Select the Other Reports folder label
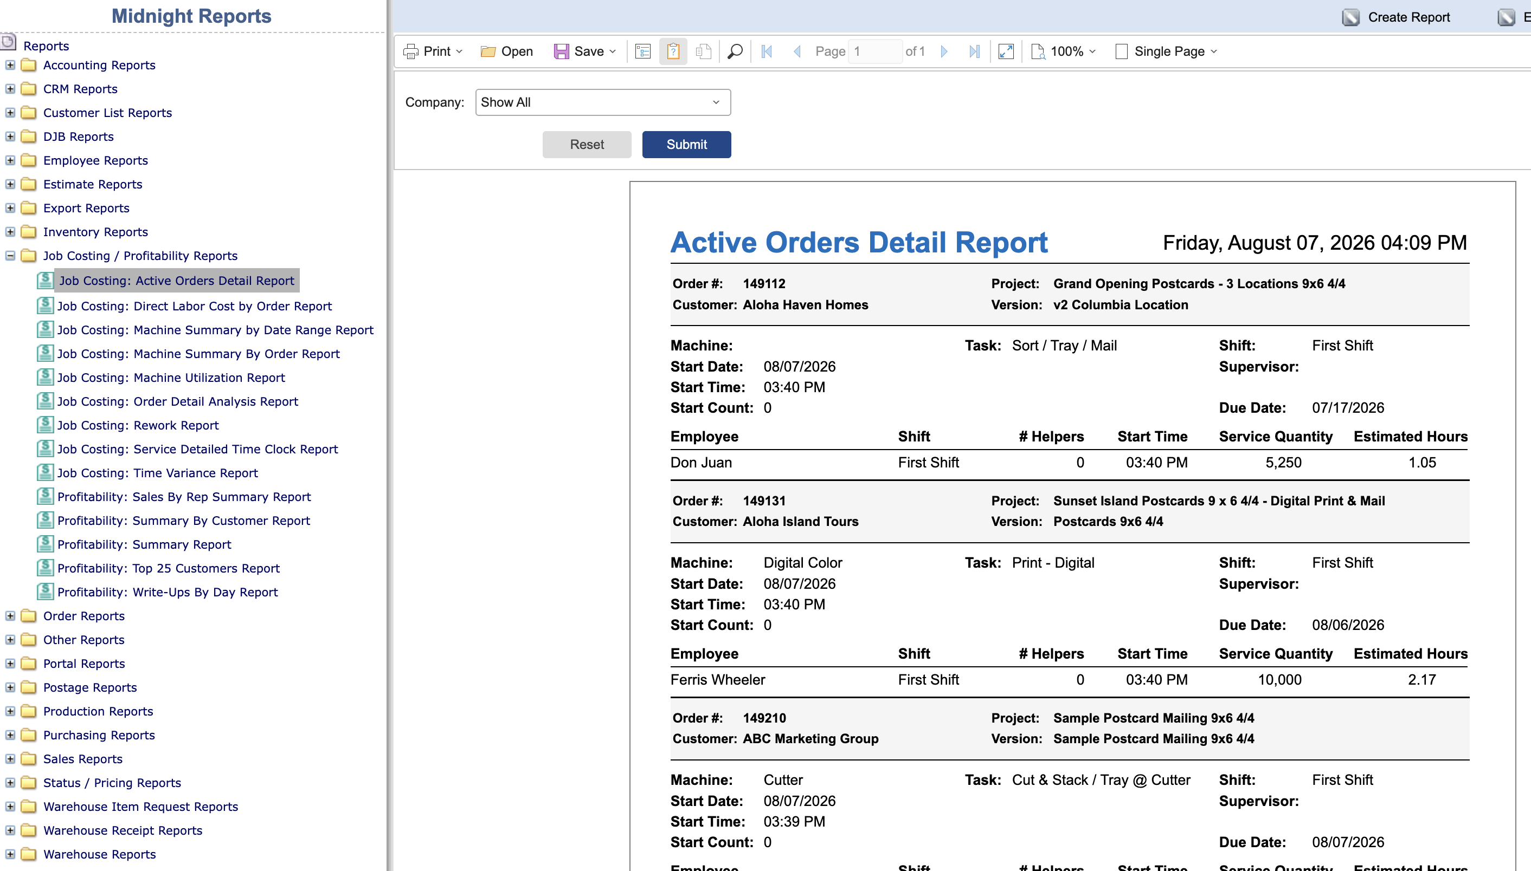Viewport: 1531px width, 871px height. [84, 640]
